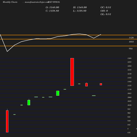137x137 pixels.
Task: Click the last small red candle on the right
Action: (x=101, y=84)
